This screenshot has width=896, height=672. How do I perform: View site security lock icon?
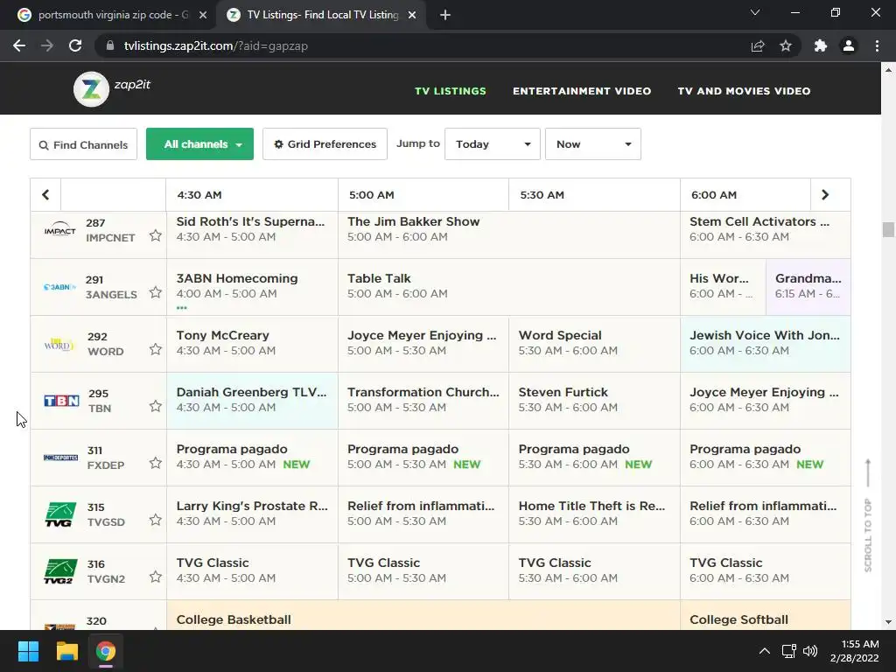(x=110, y=45)
